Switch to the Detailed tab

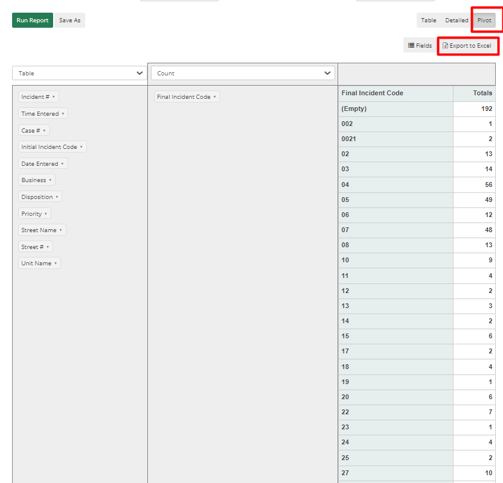click(x=457, y=20)
